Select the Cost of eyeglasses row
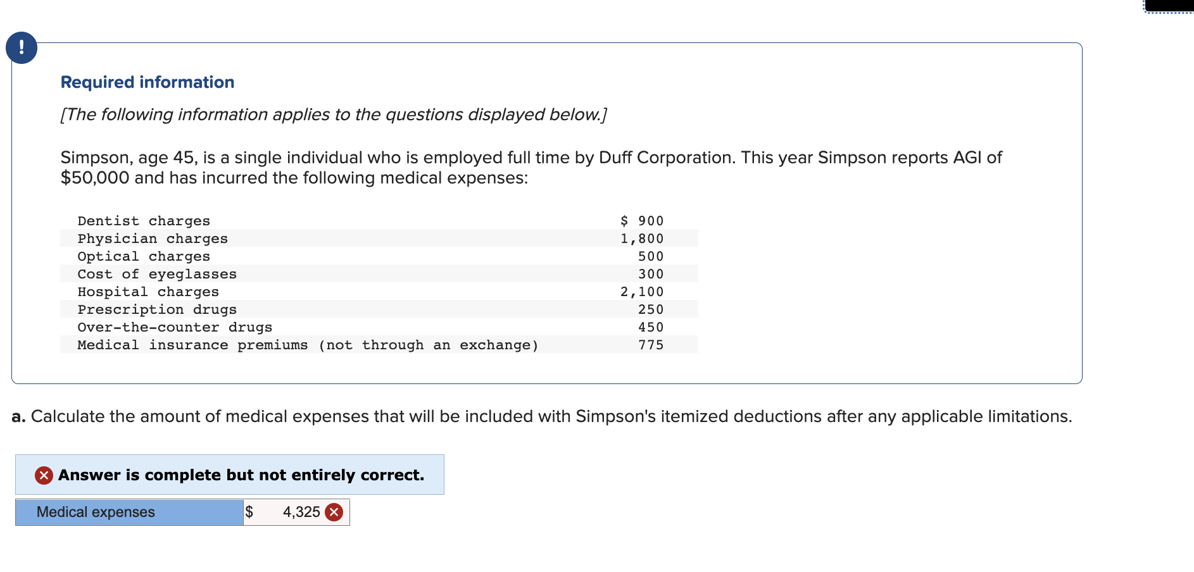The image size is (1194, 572). click(x=379, y=274)
